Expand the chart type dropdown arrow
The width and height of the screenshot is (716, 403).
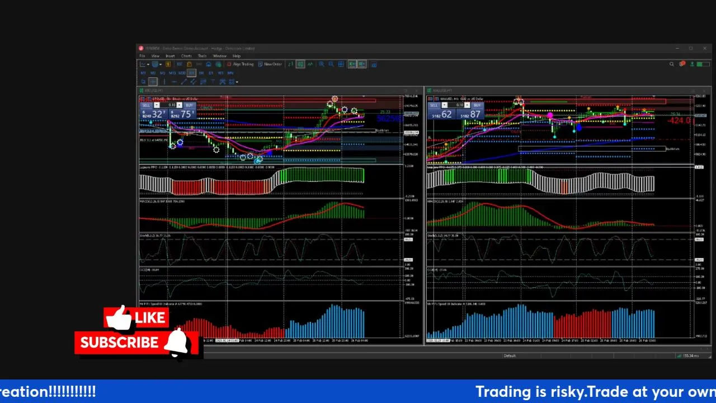pos(148,64)
